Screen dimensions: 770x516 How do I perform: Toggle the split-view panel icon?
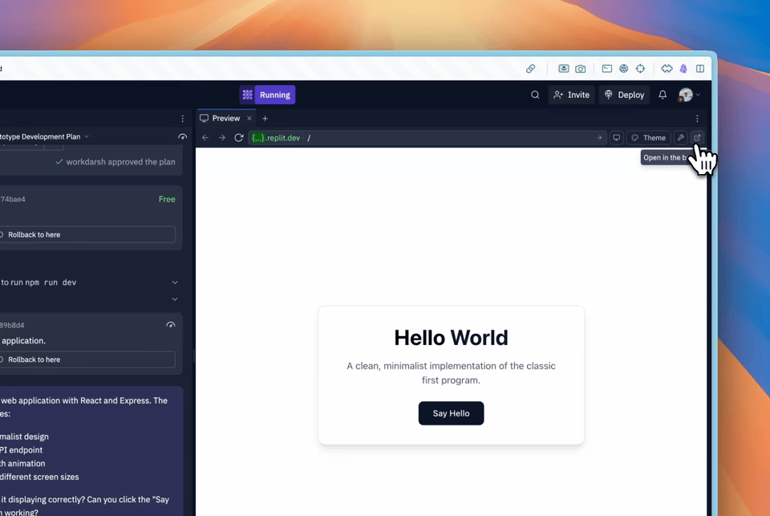(700, 69)
